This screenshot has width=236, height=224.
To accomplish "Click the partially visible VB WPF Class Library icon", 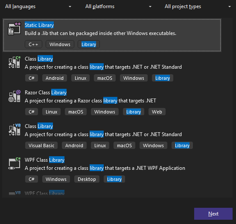I will 15,193.
